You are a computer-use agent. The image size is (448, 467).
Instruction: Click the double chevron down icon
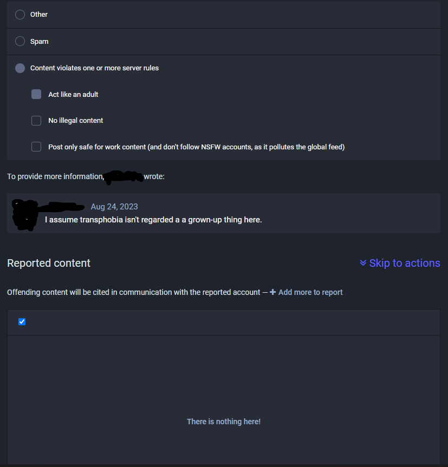pyautogui.click(x=363, y=263)
